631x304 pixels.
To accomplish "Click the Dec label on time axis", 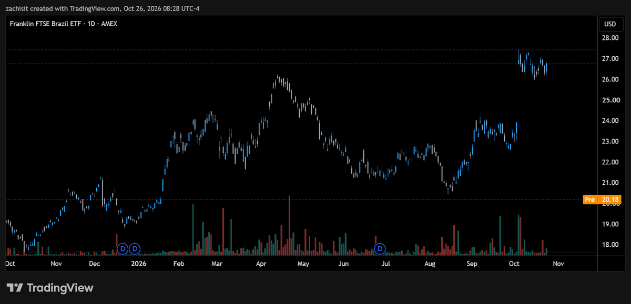I will (x=95, y=264).
